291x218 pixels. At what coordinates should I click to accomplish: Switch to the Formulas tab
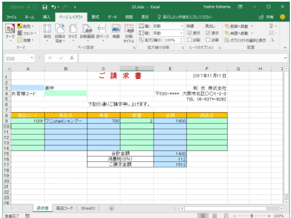tap(95, 17)
